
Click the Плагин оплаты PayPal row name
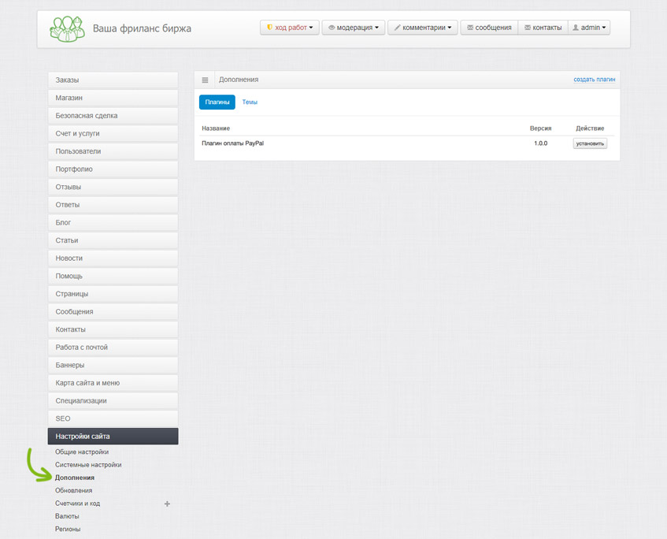click(232, 143)
